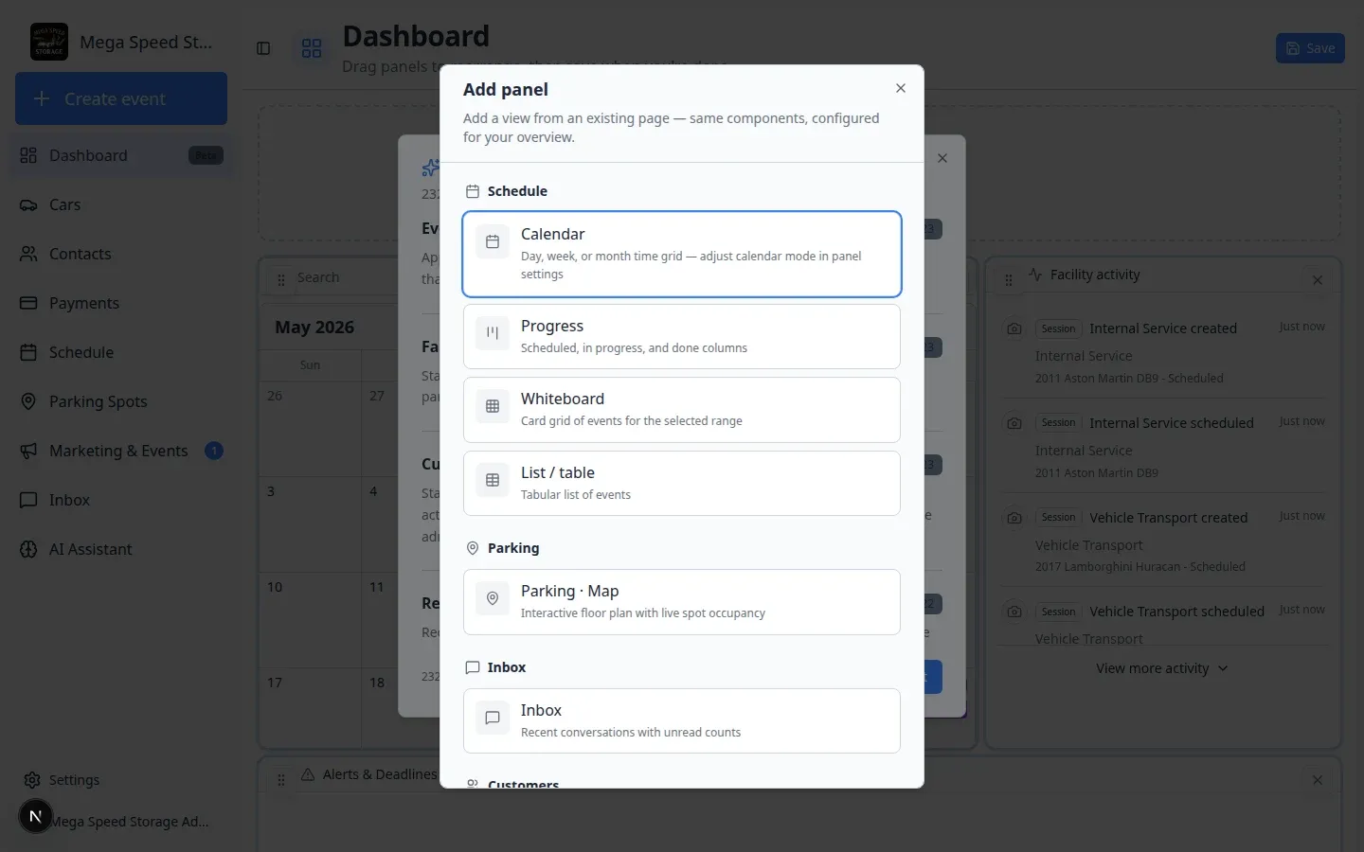Click the Marketing & Events notification badge
Screen dimensions: 1364x852
(214, 451)
